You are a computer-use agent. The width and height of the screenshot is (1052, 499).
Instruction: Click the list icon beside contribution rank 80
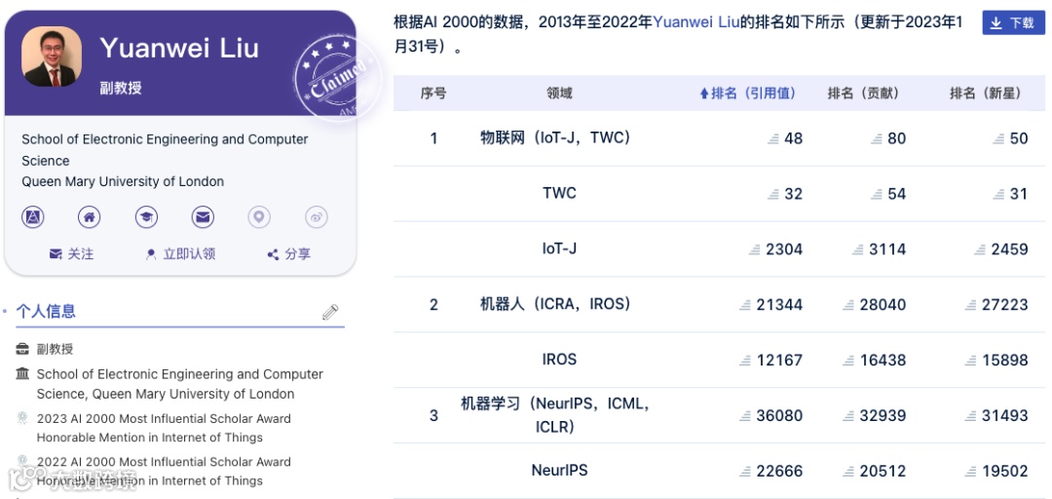point(877,138)
